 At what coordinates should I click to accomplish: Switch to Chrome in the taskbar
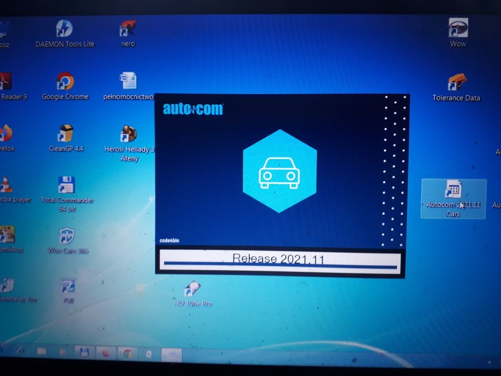[x=128, y=354]
